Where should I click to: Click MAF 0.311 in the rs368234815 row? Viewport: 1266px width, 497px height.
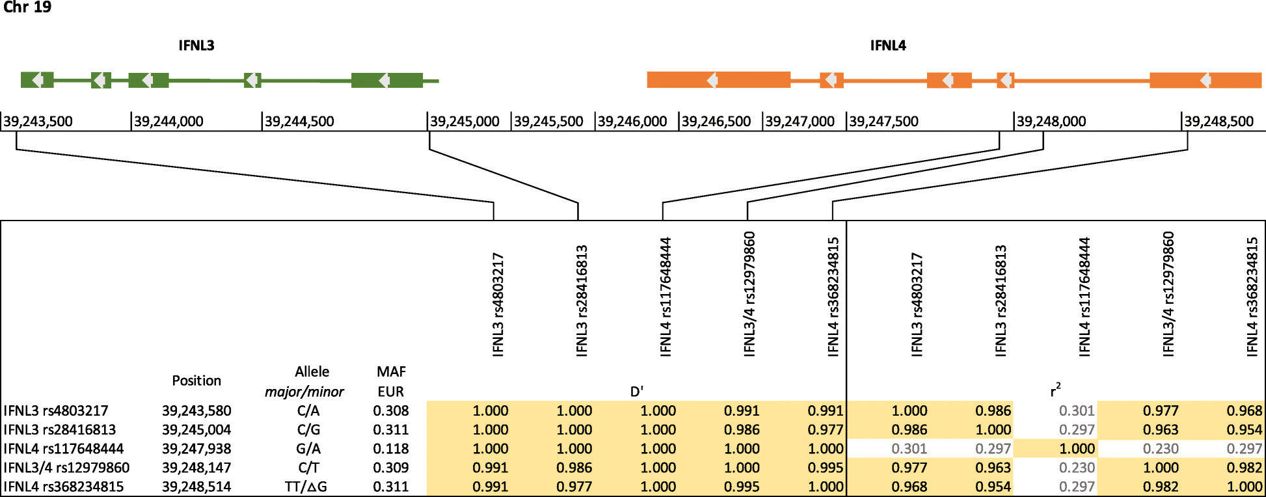391,487
